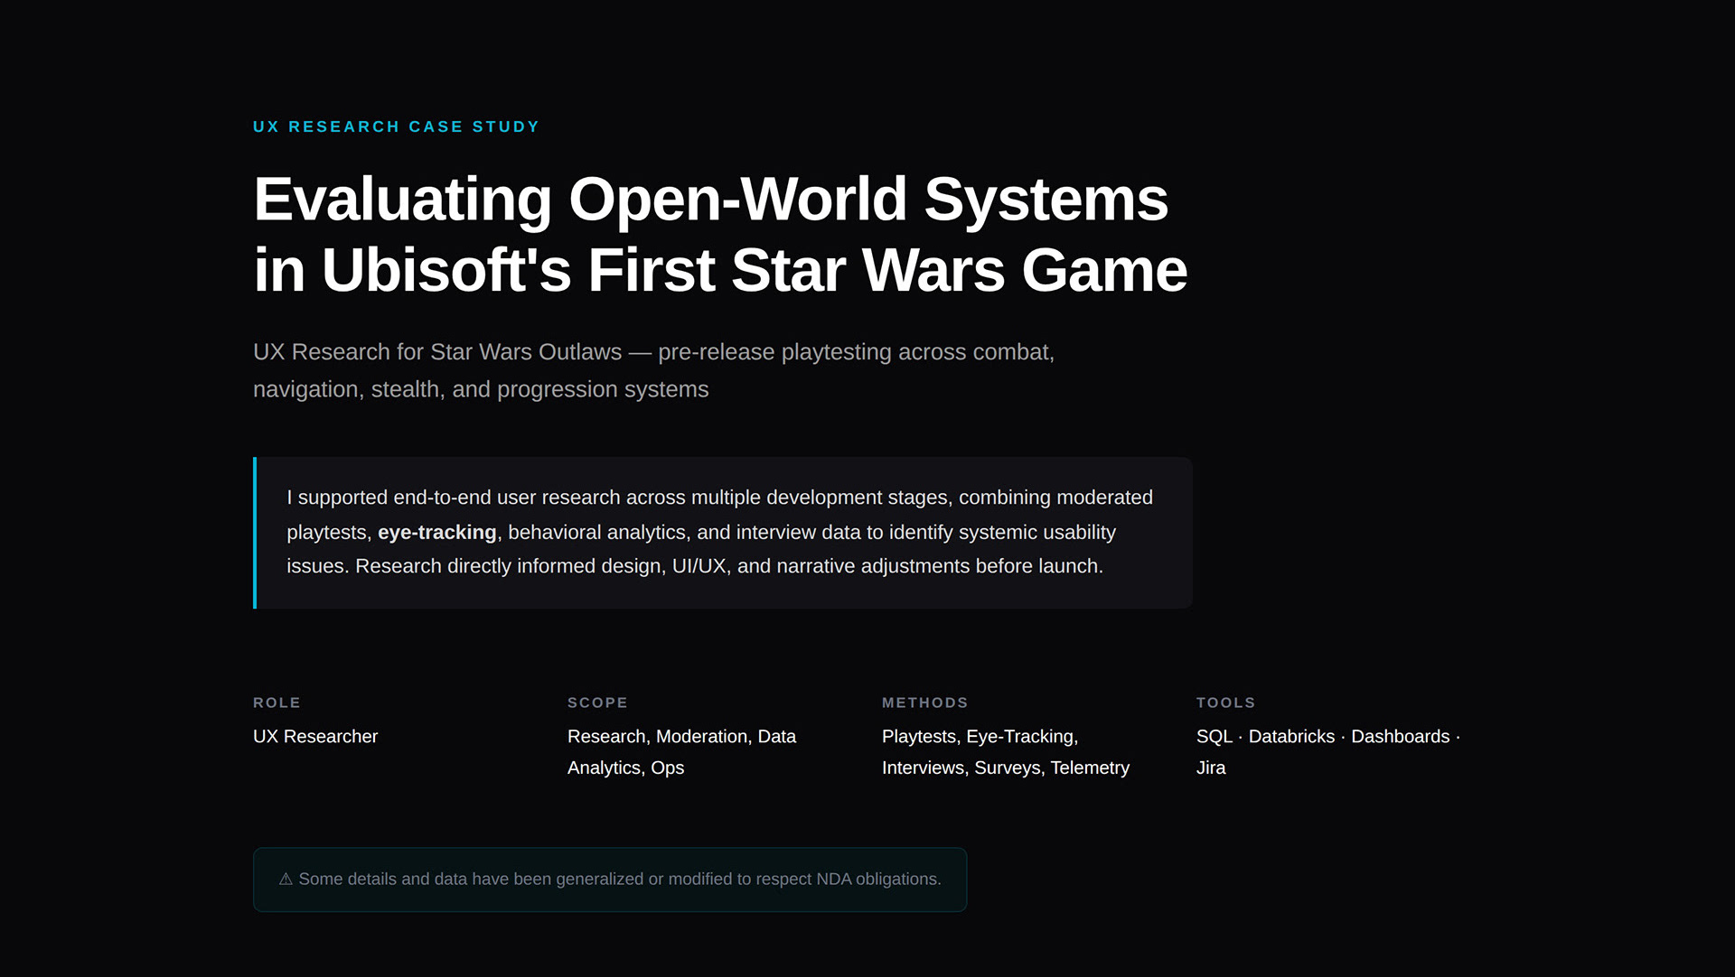Click the 'UX Researcher' role value
Image resolution: width=1735 pixels, height=977 pixels.
click(315, 737)
